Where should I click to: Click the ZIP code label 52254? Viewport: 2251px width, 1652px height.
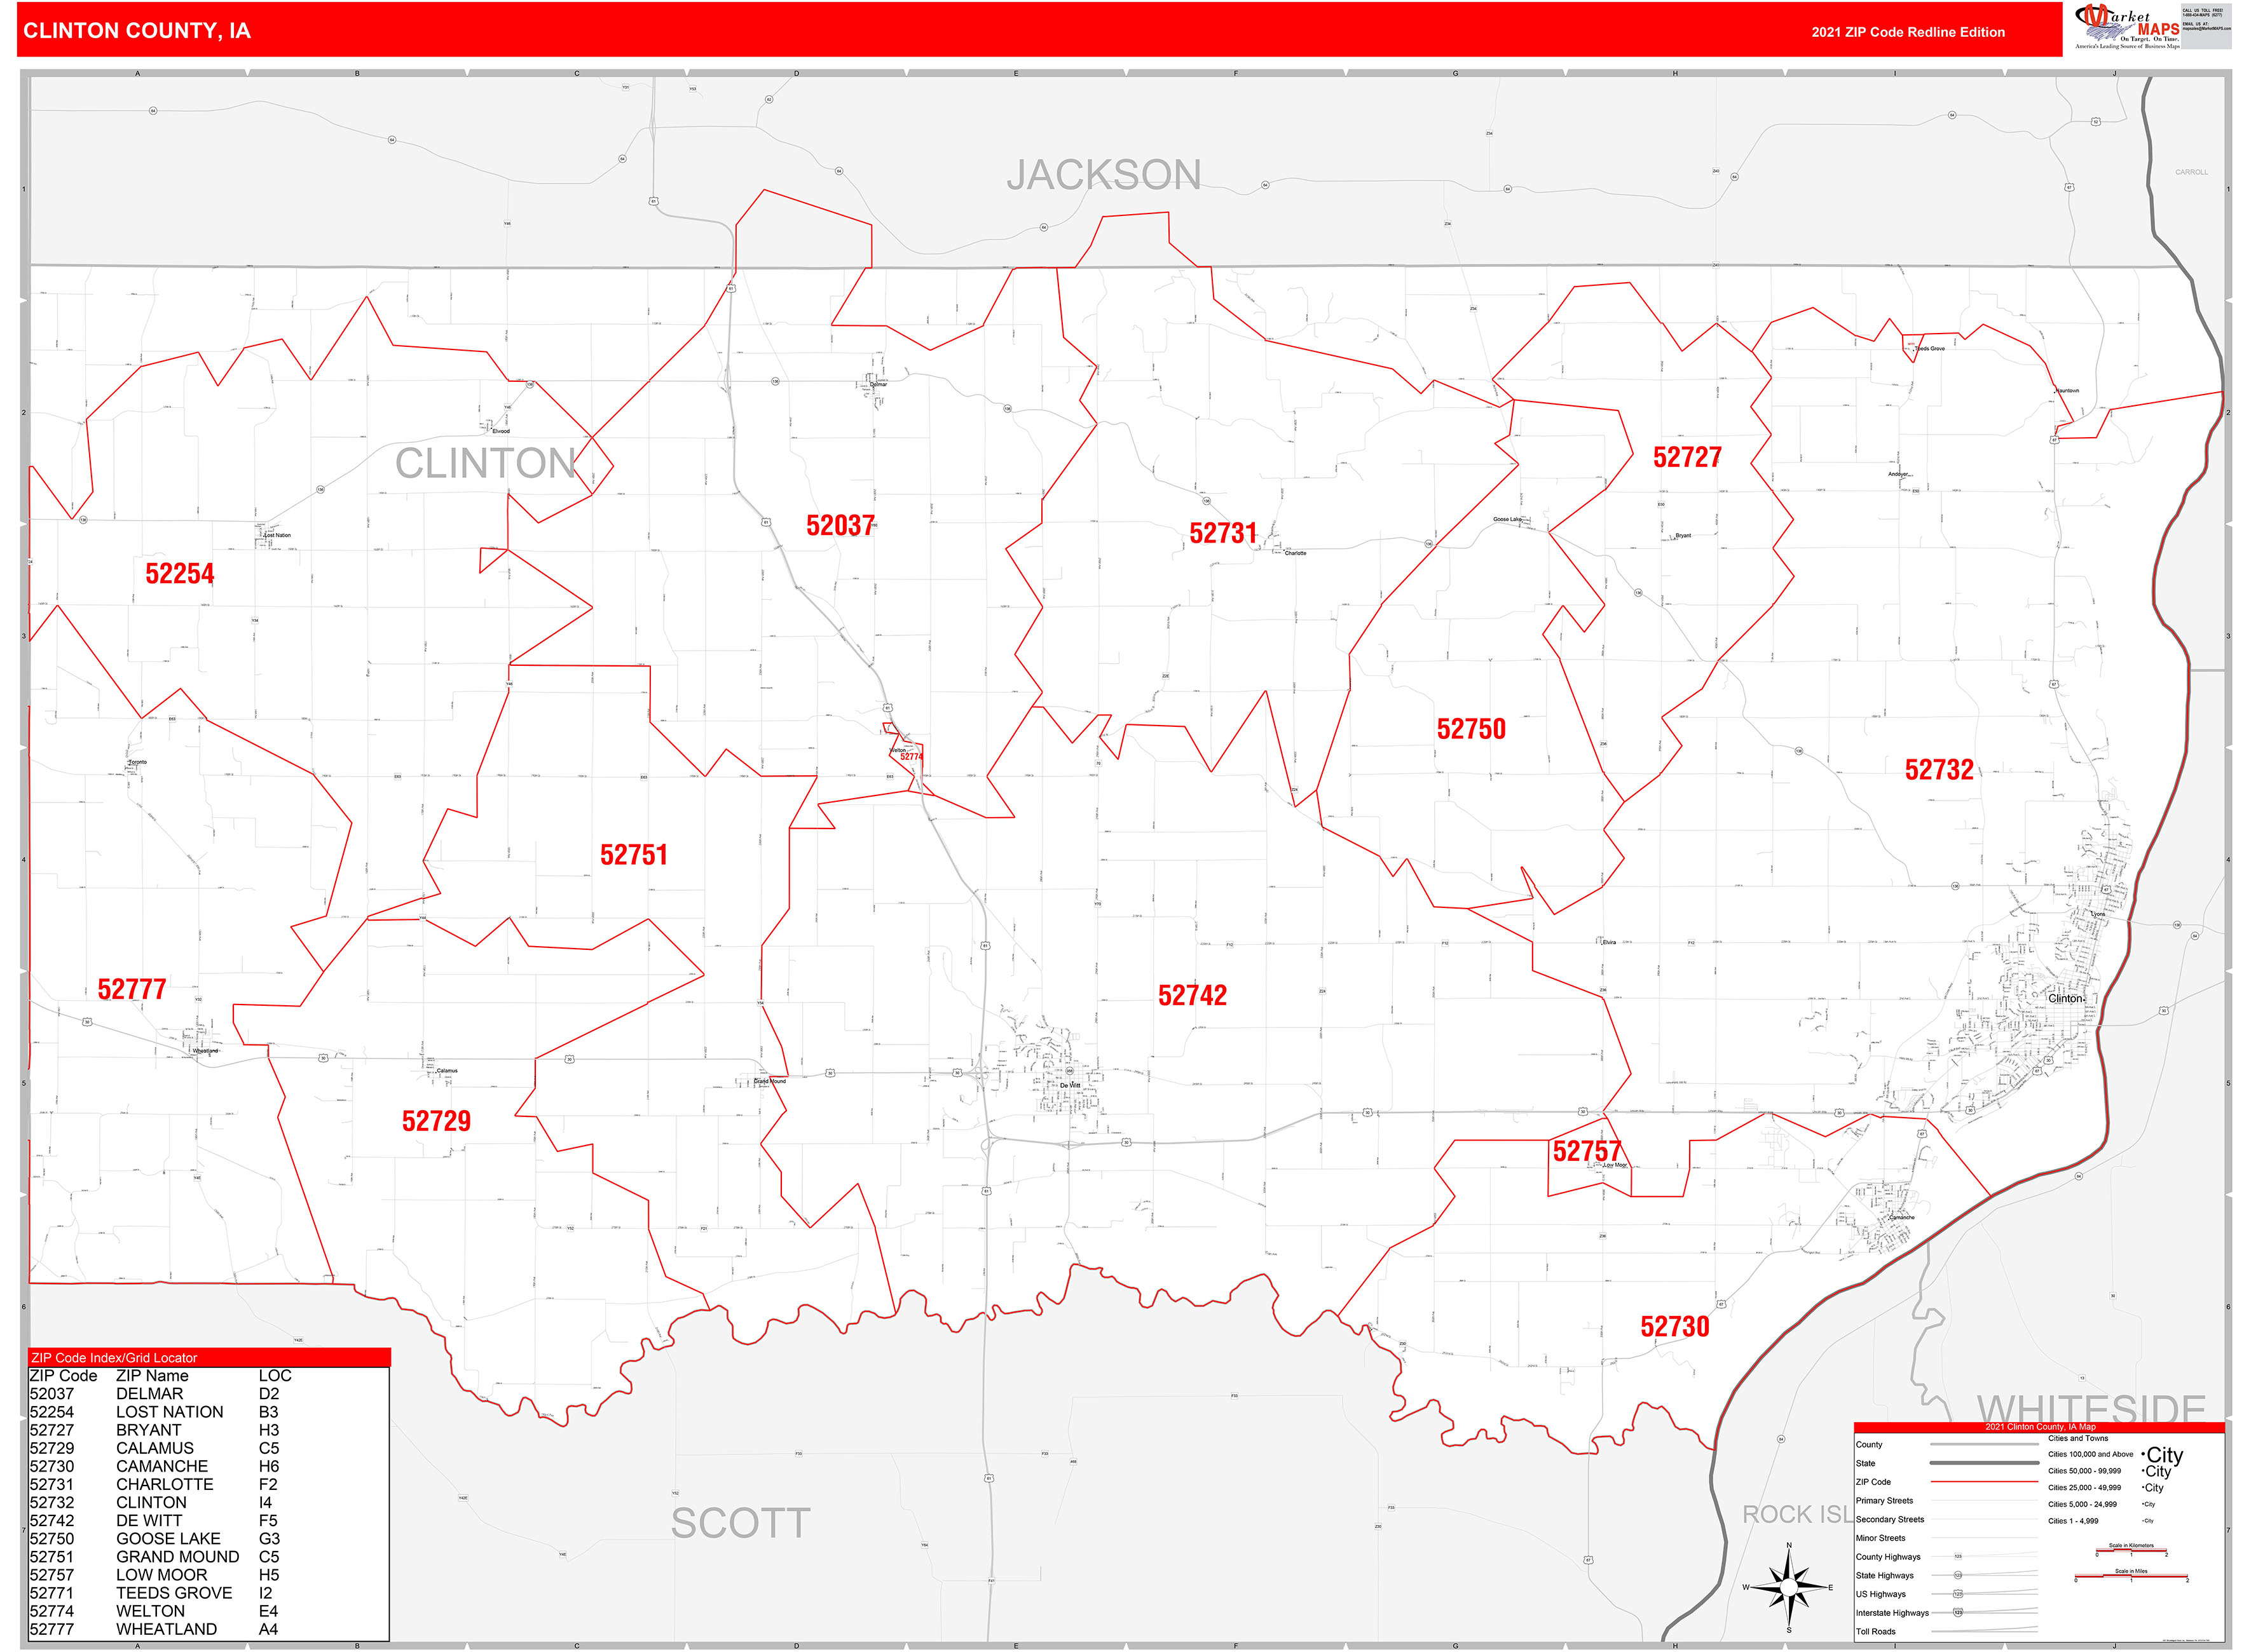pyautogui.click(x=180, y=574)
